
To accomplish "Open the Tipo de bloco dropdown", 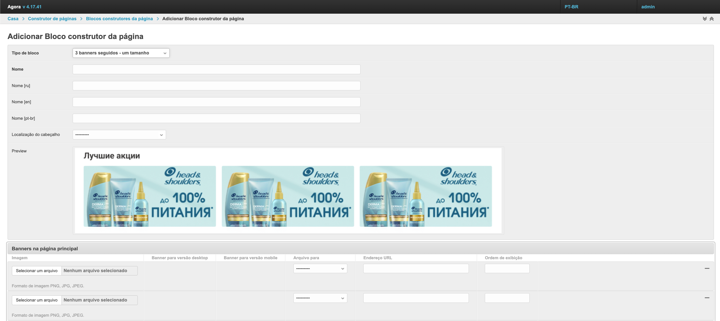I will (121, 53).
